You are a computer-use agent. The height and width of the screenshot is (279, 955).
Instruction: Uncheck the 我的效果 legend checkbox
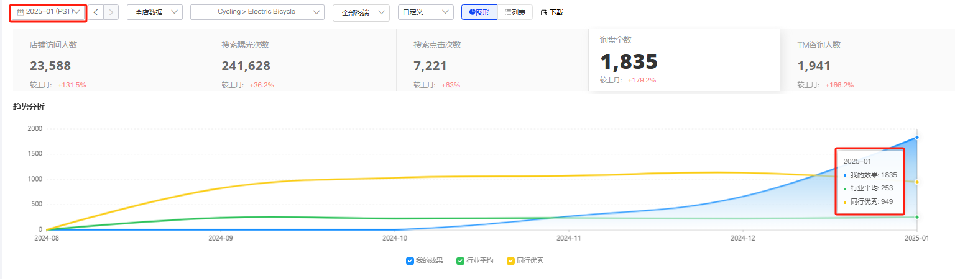410,261
